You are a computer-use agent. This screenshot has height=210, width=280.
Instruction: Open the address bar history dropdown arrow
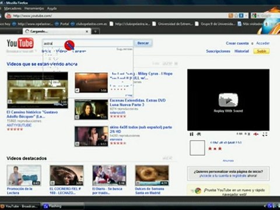tap(246, 16)
